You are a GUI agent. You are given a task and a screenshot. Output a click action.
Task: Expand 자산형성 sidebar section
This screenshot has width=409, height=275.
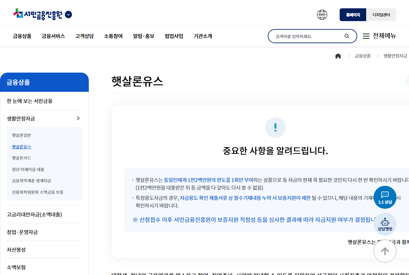pyautogui.click(x=44, y=249)
